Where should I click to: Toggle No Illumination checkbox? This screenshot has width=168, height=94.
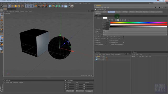(107, 37)
